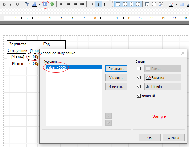189x147 pixels.
Task: Select the [Name] table cell
Action: 18,57
